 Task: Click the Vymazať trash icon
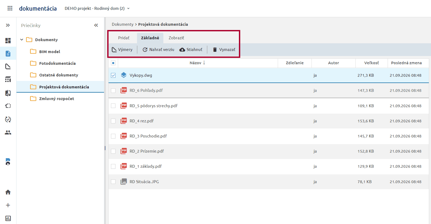tap(215, 50)
